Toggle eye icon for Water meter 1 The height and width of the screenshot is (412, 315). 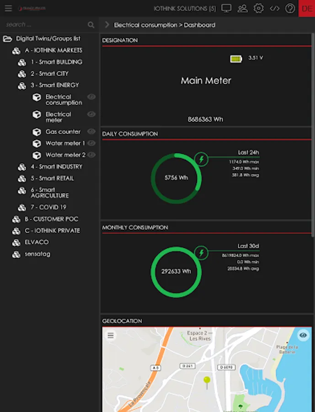[x=91, y=143]
